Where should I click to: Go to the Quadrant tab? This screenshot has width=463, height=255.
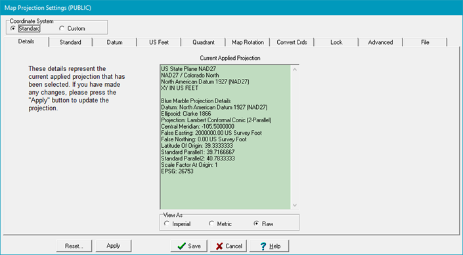coord(204,42)
